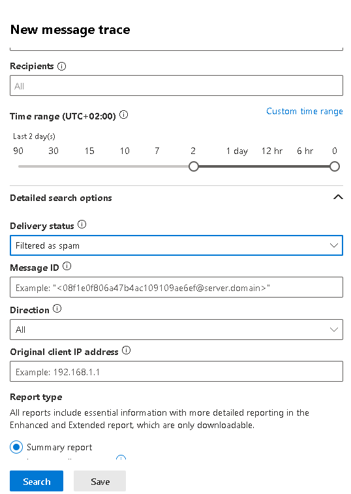Click the Custom time range link
351x494 pixels.
click(305, 112)
